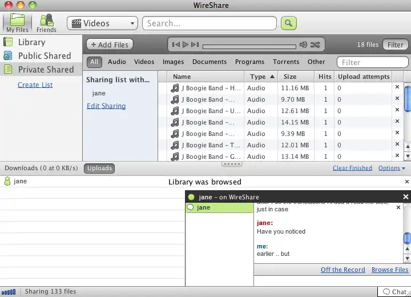Sort the file table by Size column
The image size is (411, 297).
click(x=296, y=77)
